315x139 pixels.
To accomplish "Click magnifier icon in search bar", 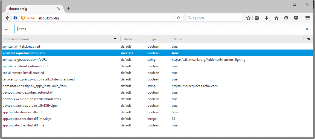I will tap(189, 18).
